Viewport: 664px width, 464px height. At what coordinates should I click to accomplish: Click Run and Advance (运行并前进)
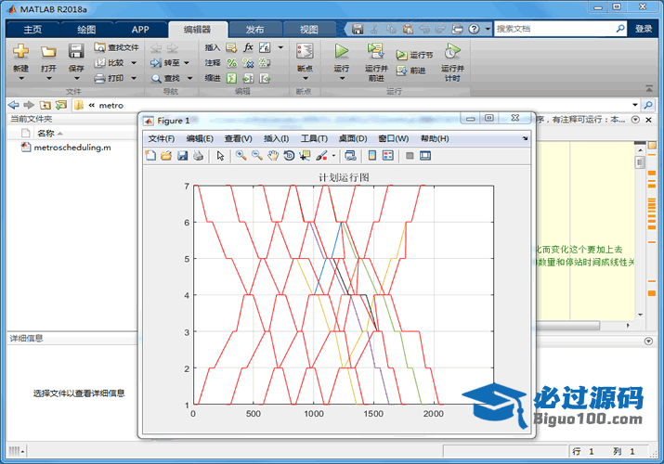point(375,62)
